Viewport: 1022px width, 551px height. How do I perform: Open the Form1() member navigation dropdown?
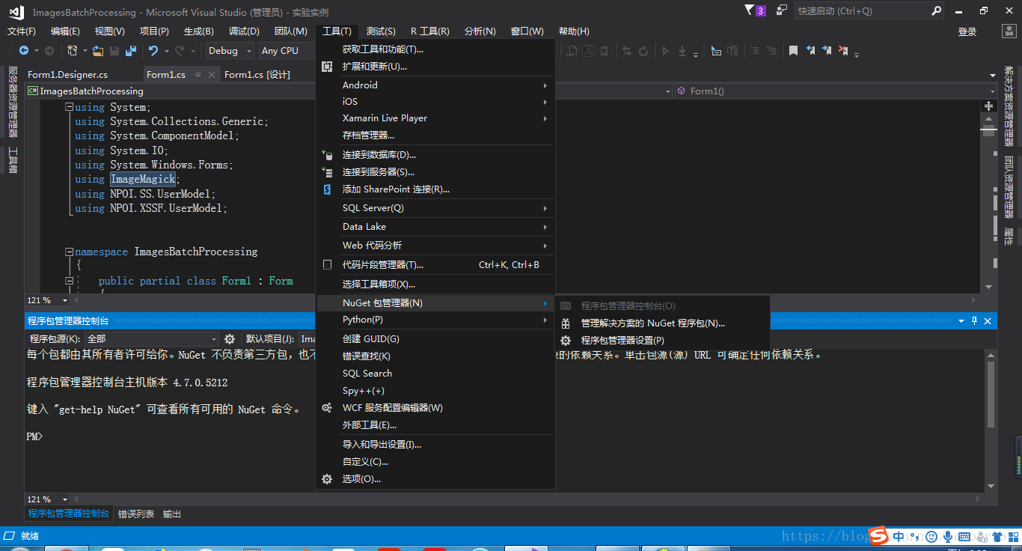[x=836, y=91]
